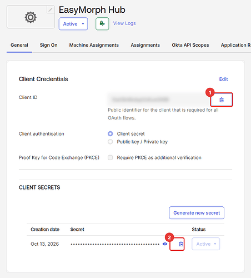Screen dimensions: 251x278
Task: Check Require PKCE as additional verification
Action: 111,157
